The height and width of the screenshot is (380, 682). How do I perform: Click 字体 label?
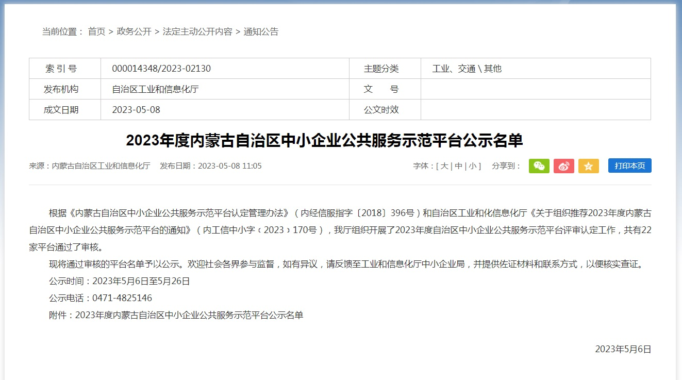[x=423, y=166]
